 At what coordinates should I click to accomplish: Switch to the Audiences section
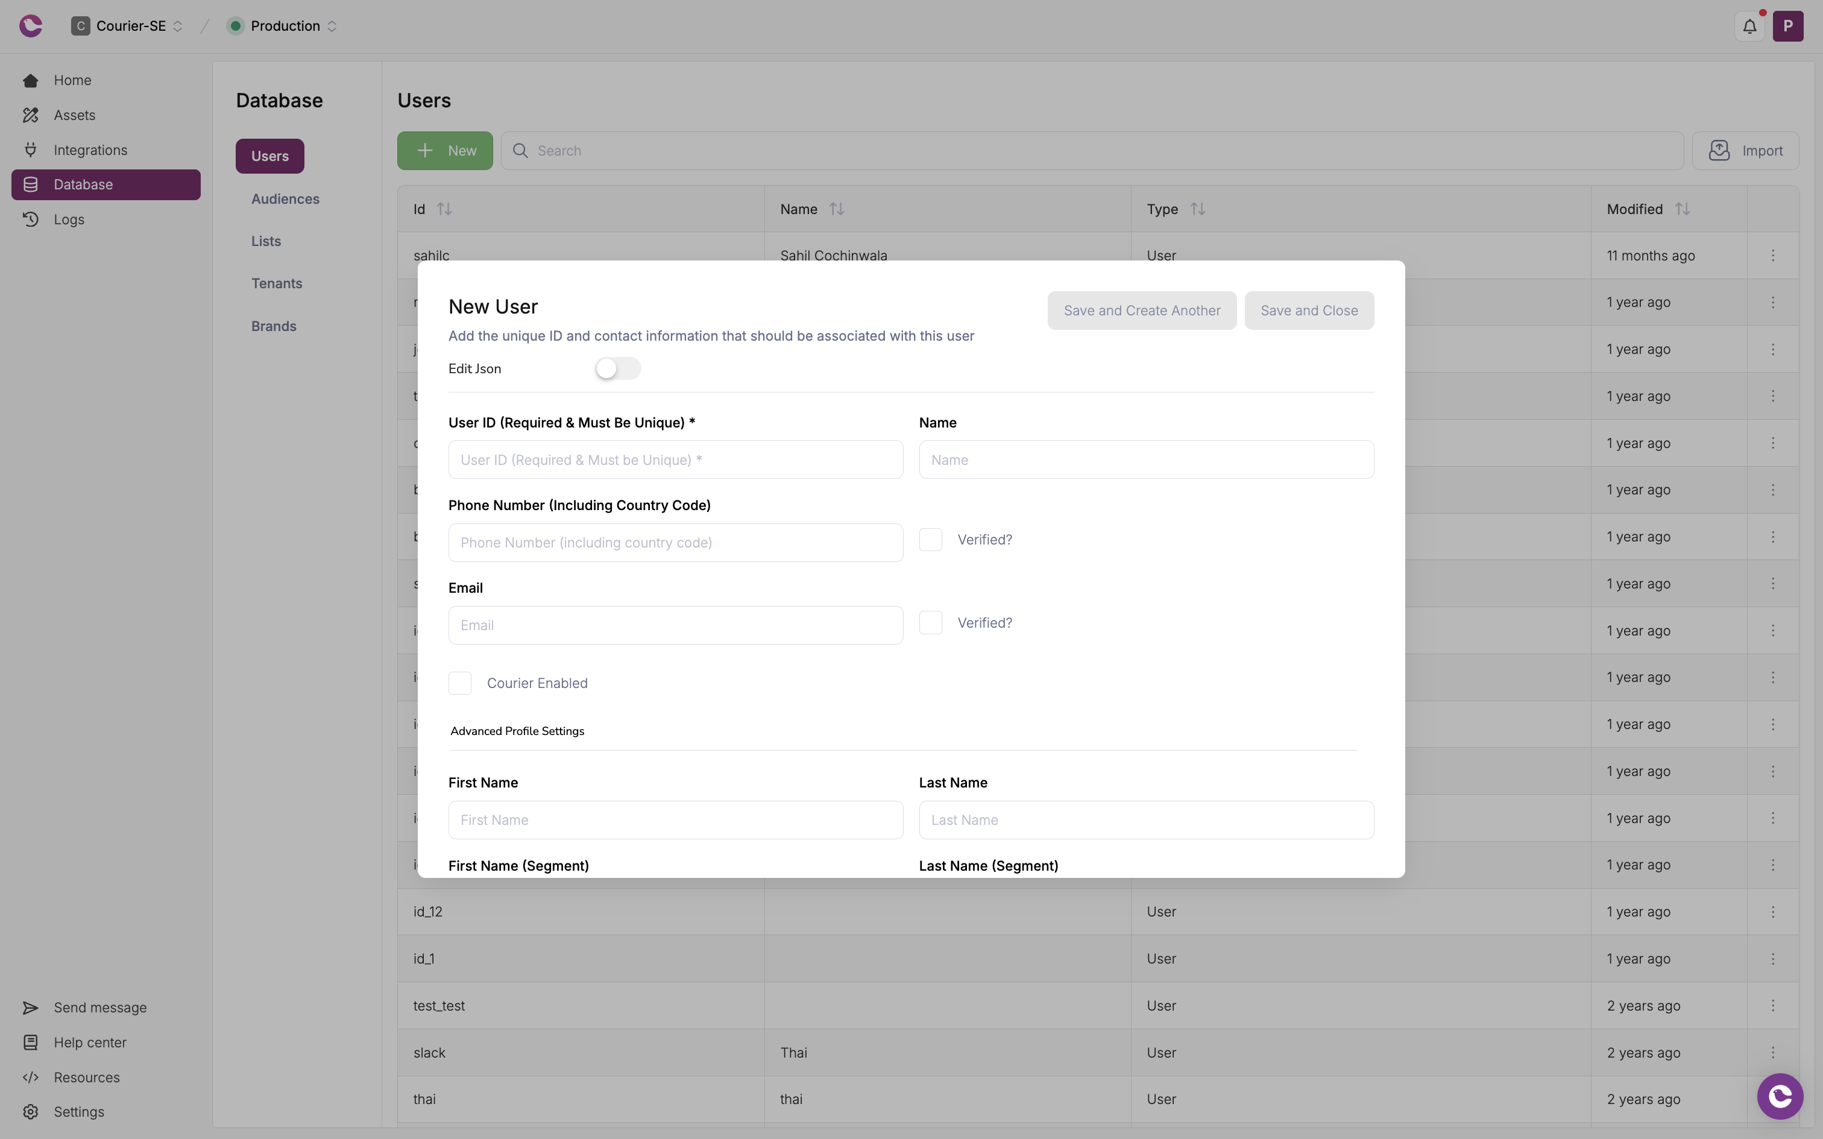pyautogui.click(x=285, y=199)
